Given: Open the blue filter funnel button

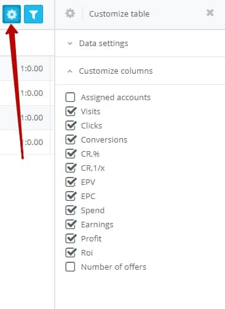Looking at the screenshot, I should (33, 14).
